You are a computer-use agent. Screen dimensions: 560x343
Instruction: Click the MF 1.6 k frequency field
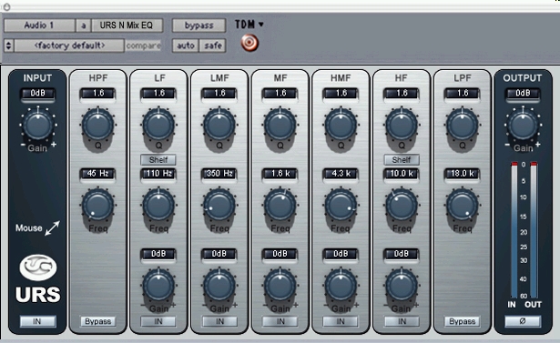[280, 174]
